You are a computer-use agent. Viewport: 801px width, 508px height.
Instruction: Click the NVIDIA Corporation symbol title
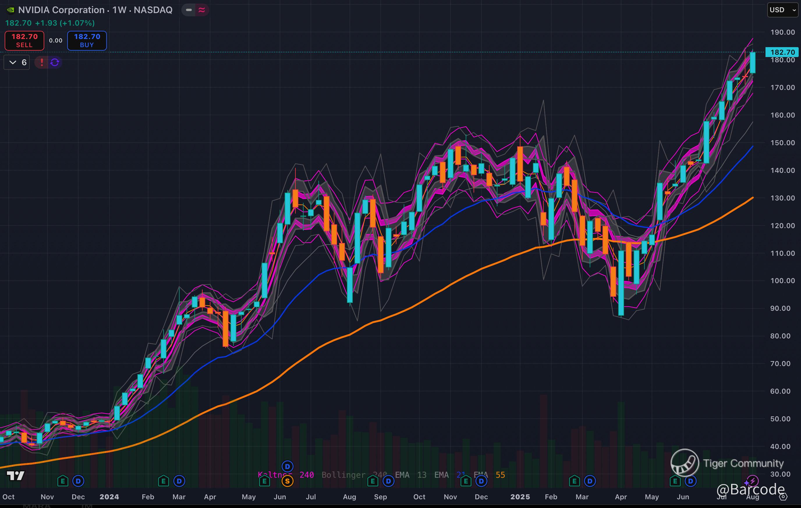61,10
